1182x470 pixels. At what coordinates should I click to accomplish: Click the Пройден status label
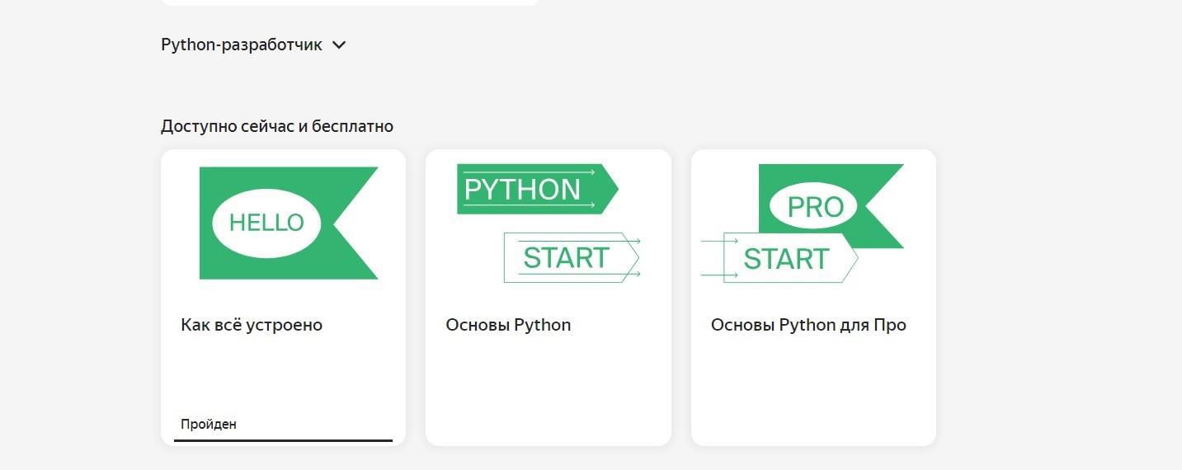click(209, 425)
